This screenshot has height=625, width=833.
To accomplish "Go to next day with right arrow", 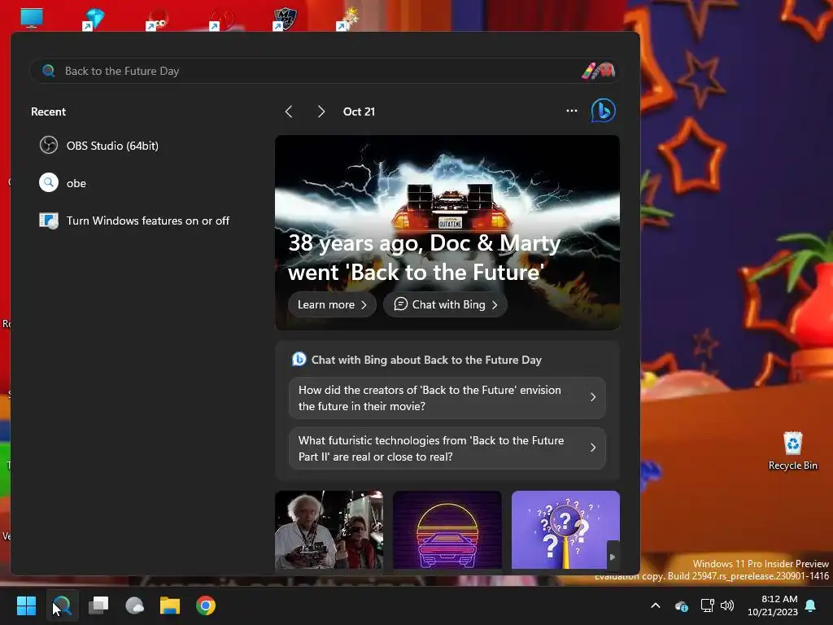I will [x=321, y=111].
